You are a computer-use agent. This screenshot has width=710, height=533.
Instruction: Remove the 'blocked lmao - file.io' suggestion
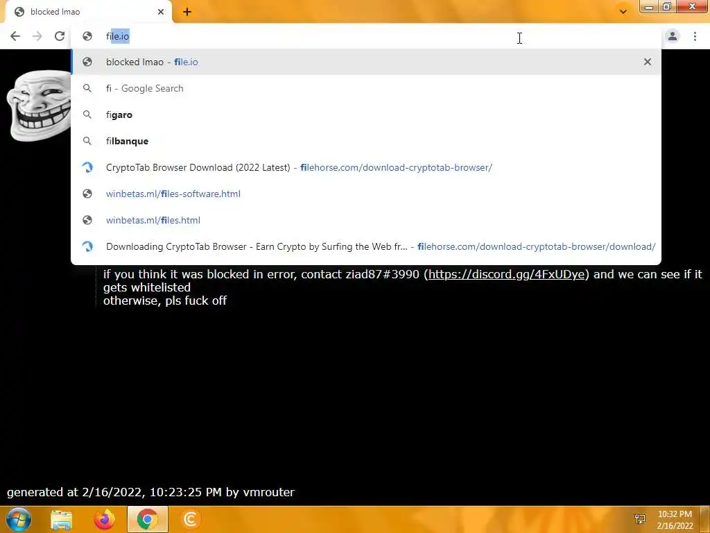pos(648,62)
